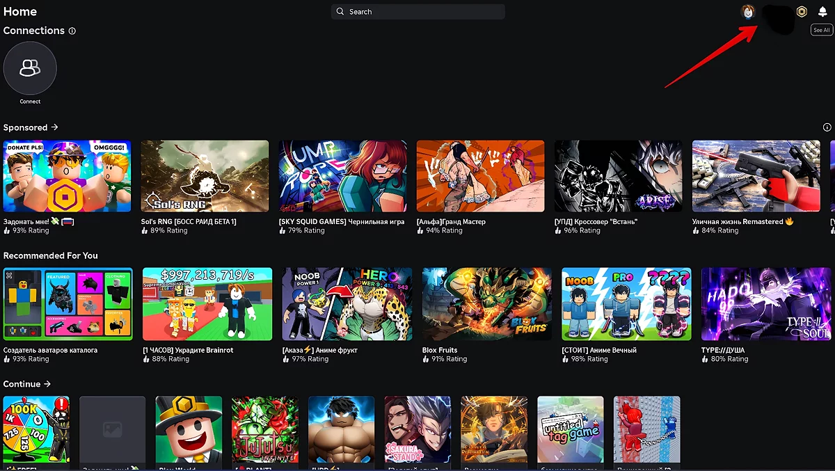Click the Sponsored info icon at right

[827, 127]
